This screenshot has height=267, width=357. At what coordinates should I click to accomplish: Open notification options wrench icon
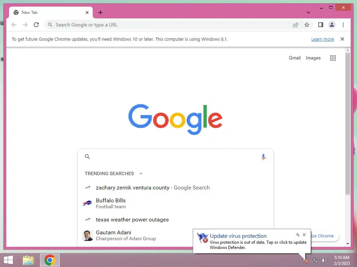click(298, 235)
